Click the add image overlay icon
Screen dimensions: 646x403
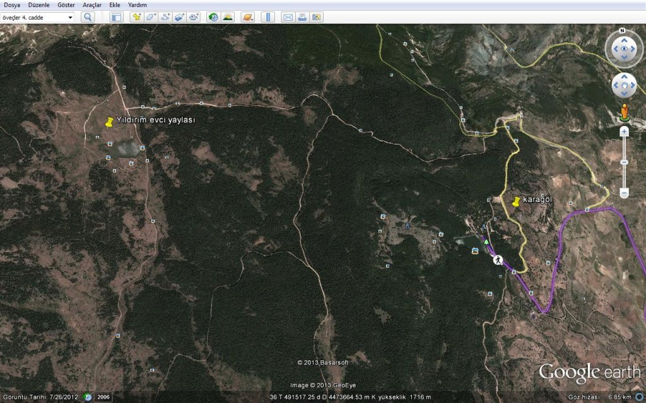pos(180,17)
